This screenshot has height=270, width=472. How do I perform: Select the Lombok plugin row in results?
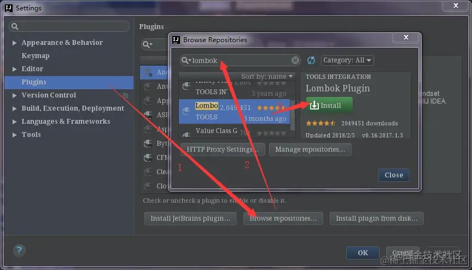click(235, 112)
